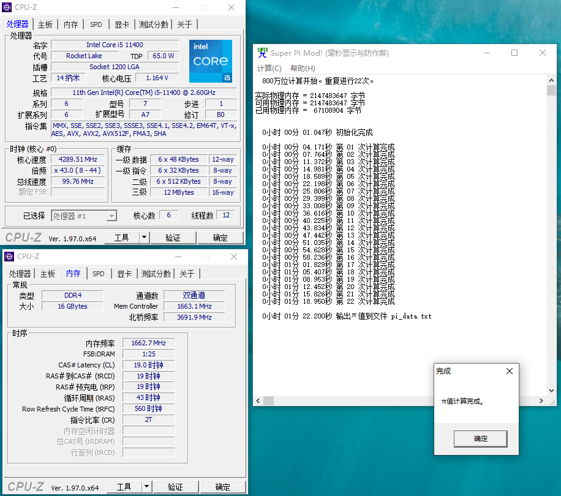The image size is (561, 496).
Task: Click the processor name field Intel Core i5 11400
Action: point(115,45)
